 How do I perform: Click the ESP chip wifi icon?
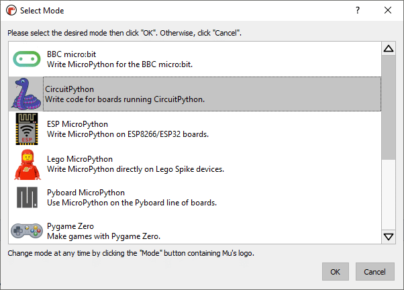[x=27, y=129]
